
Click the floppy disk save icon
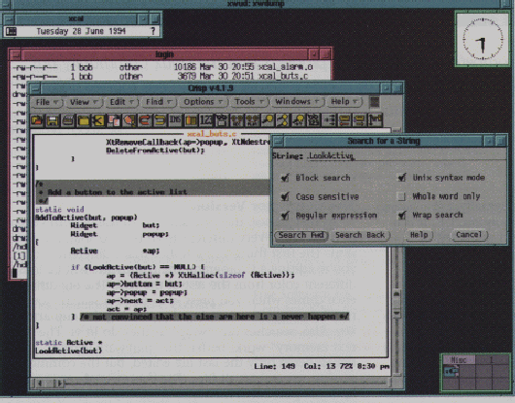pos(52,120)
